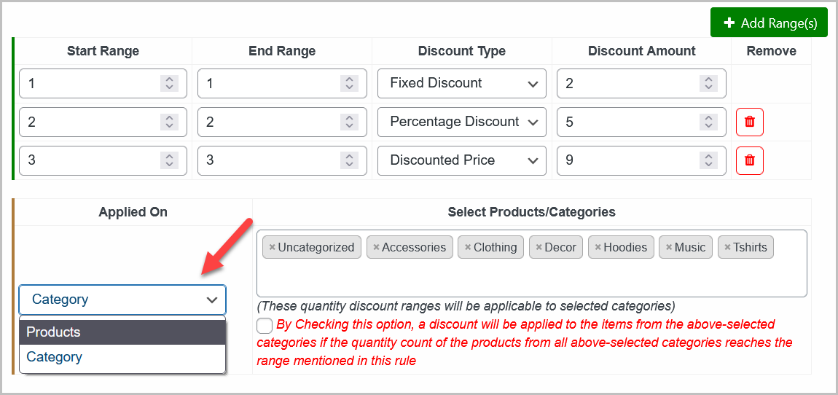Remove the Clothing category tag
This screenshot has height=395, width=838.
[468, 248]
